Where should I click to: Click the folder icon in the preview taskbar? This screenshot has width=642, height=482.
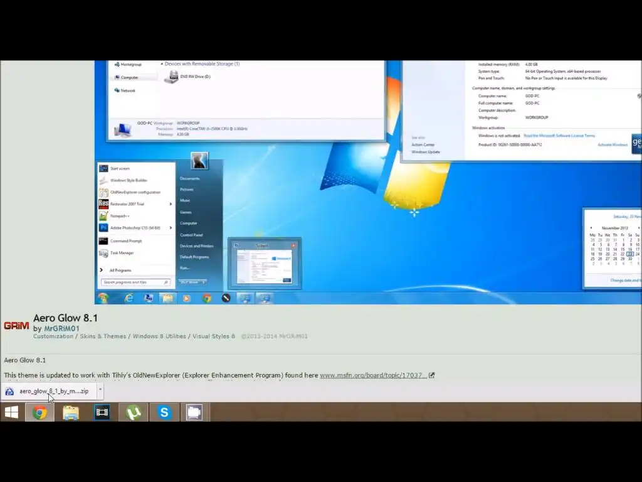[x=167, y=298]
